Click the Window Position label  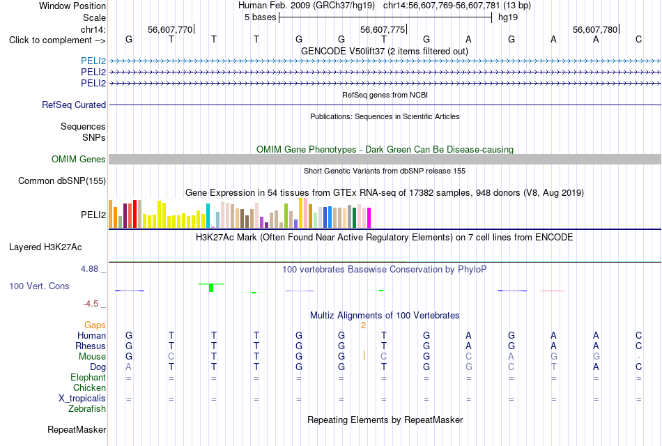coord(72,6)
